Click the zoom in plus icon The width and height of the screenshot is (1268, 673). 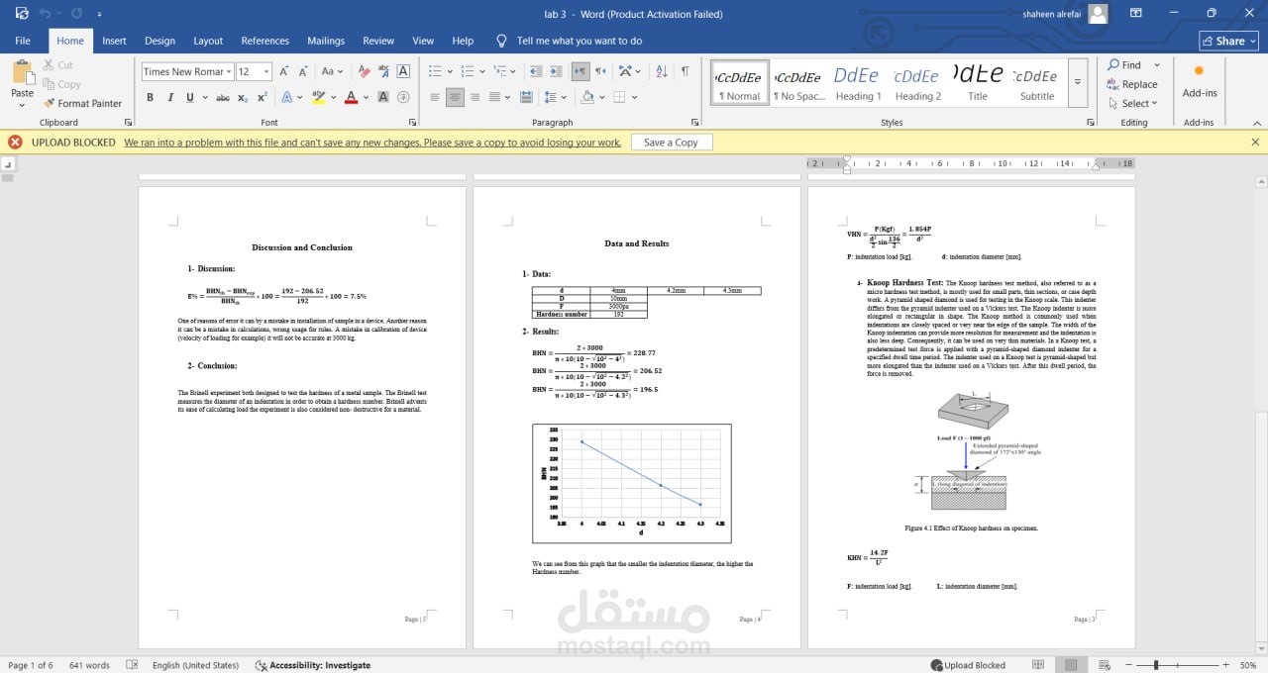click(x=1225, y=665)
